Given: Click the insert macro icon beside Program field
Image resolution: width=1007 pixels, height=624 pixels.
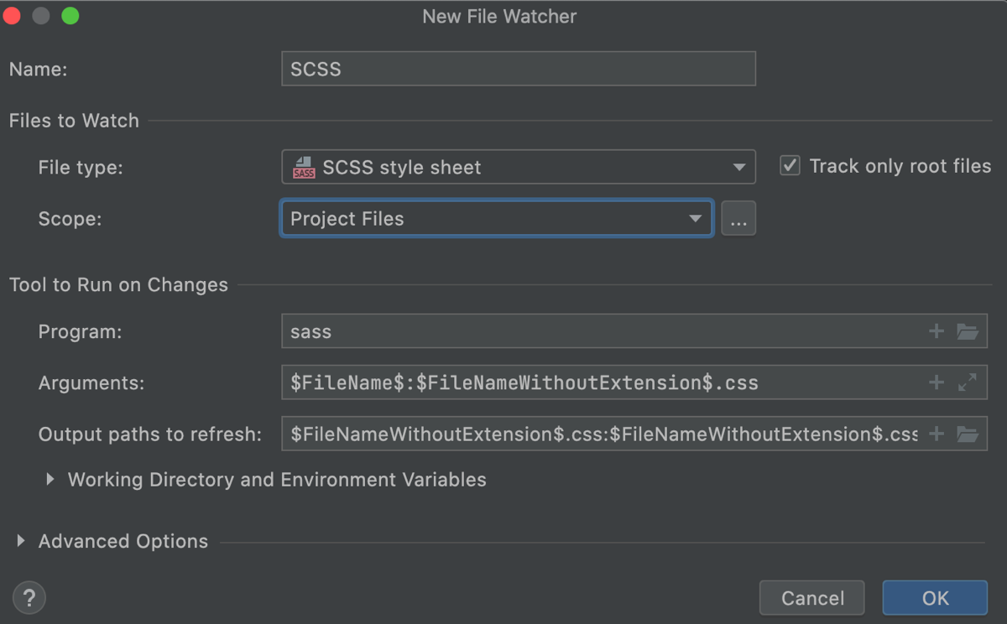Looking at the screenshot, I should click(x=937, y=330).
